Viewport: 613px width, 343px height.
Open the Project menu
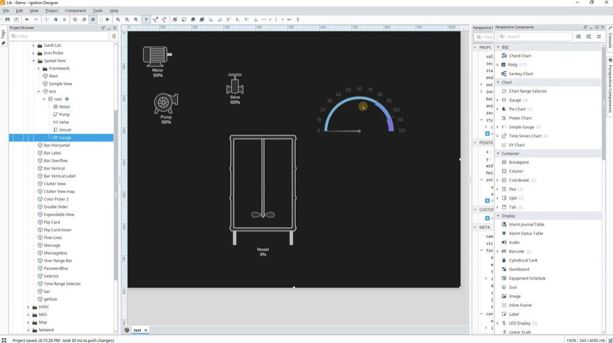coord(52,11)
